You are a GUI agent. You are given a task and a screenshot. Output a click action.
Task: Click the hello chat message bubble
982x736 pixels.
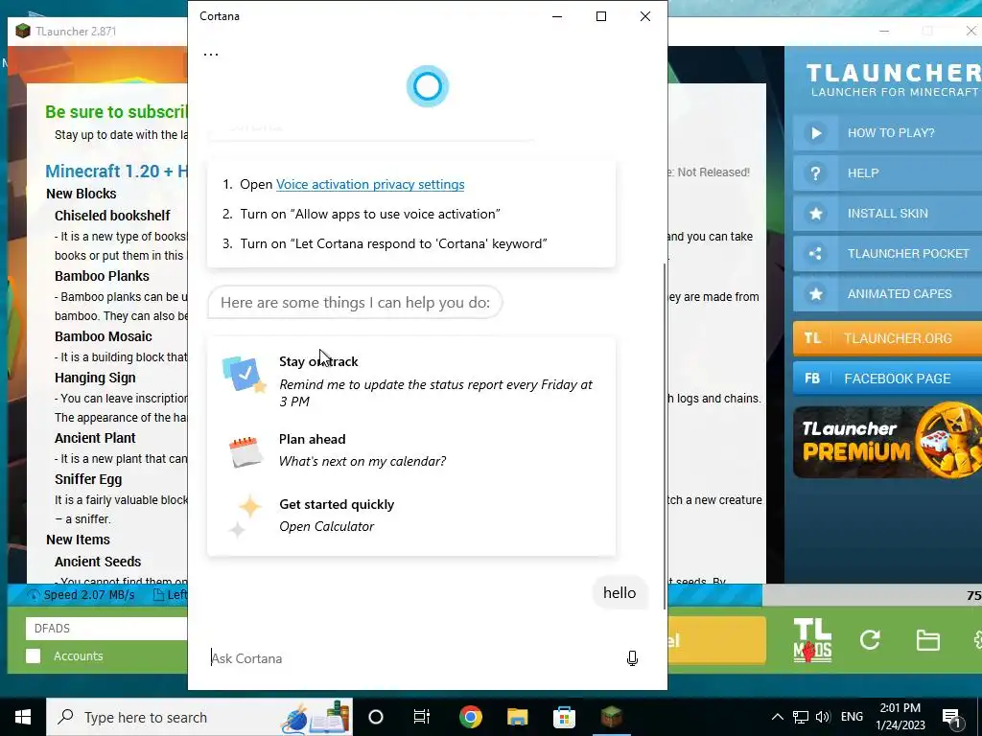pos(620,592)
